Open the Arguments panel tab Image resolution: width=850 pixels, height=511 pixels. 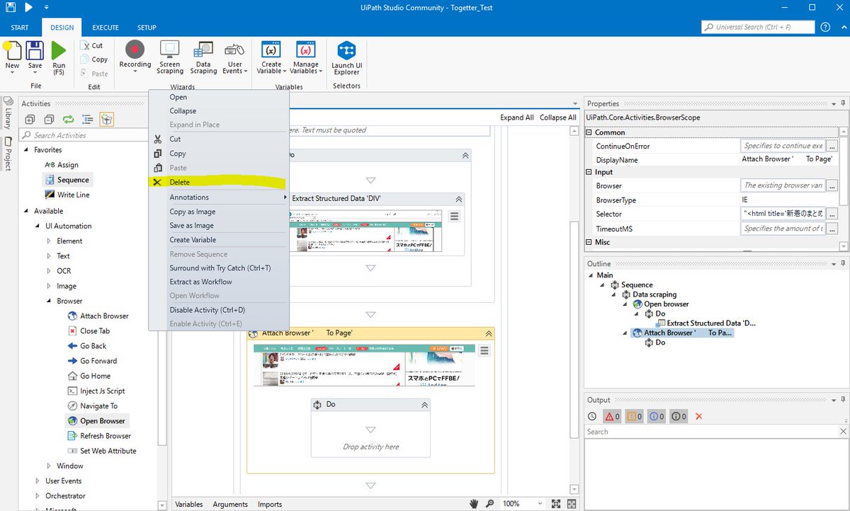[230, 504]
